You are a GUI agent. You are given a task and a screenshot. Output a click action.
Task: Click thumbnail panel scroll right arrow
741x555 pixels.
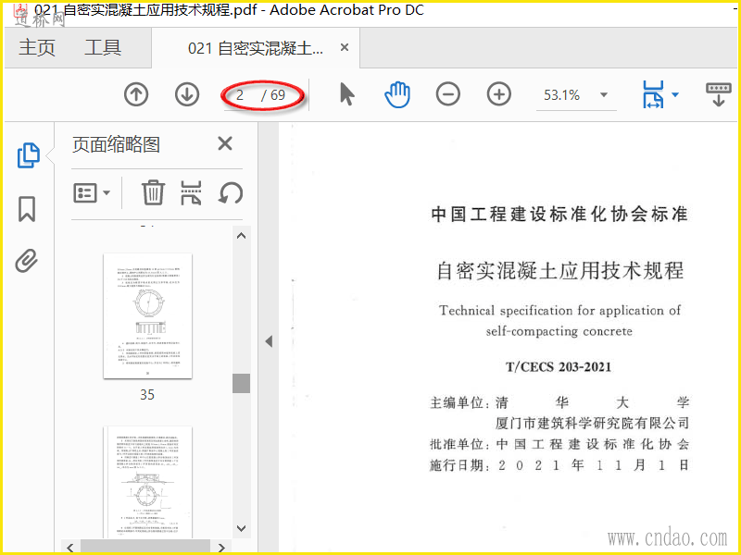tap(221, 548)
